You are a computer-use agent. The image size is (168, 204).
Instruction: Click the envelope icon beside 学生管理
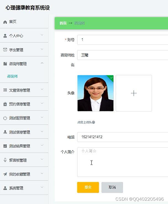5,50
